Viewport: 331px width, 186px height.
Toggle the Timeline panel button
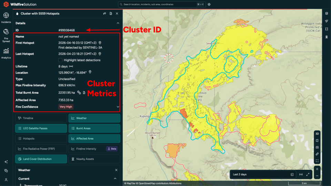(41, 118)
